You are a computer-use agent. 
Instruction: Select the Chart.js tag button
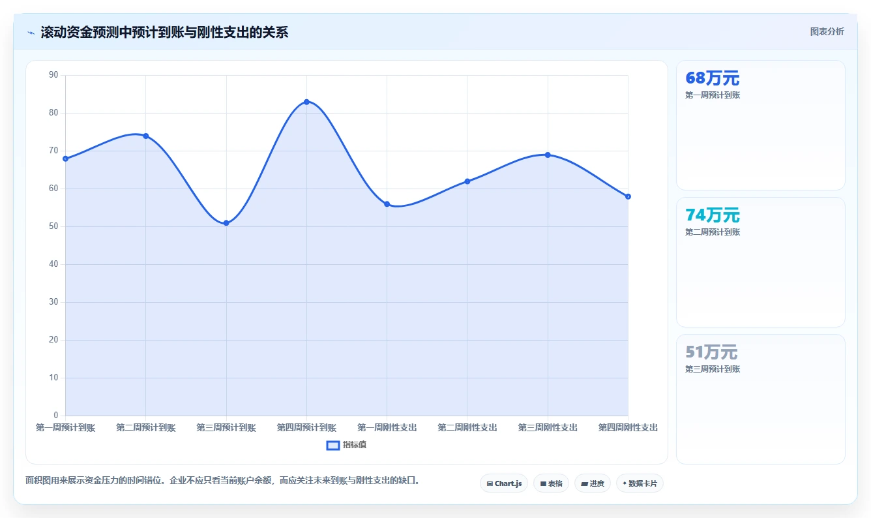click(504, 483)
